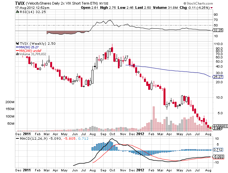
Task: Click the 5.0 price axis label
Action: tap(220, 113)
